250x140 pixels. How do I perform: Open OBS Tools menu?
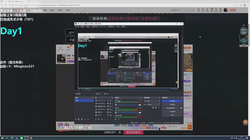tap(118, 27)
